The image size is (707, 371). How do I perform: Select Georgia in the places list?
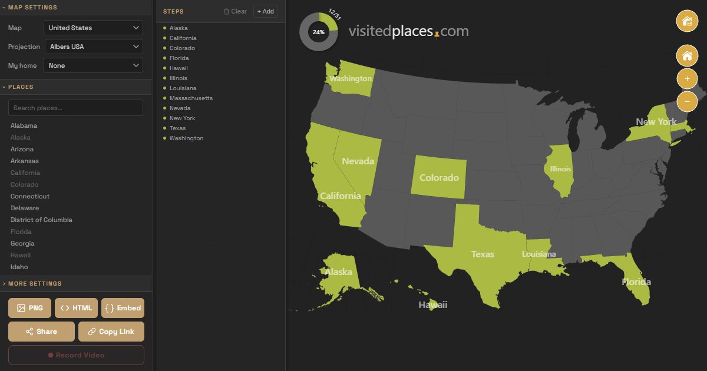22,243
